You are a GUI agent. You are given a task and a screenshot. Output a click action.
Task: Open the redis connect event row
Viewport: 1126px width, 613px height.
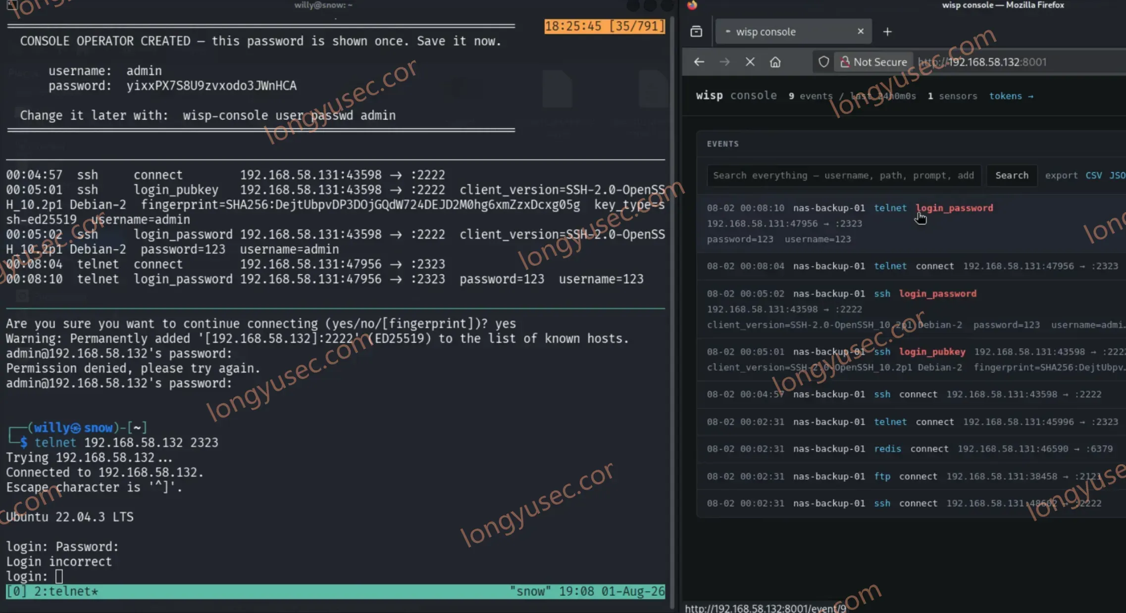click(911, 449)
